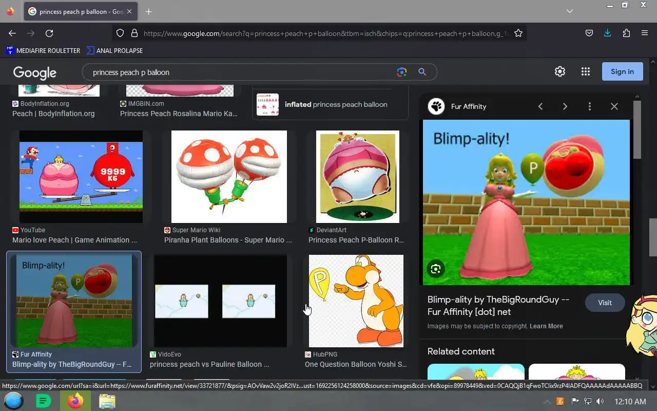The image size is (657, 411).
Task: Click the Fur Affinity paw logo in preview
Action: [x=436, y=106]
